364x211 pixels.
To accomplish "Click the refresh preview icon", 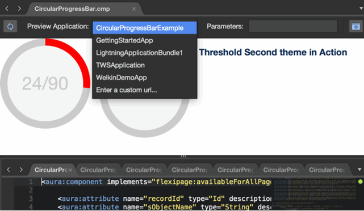I will (x=10, y=27).
